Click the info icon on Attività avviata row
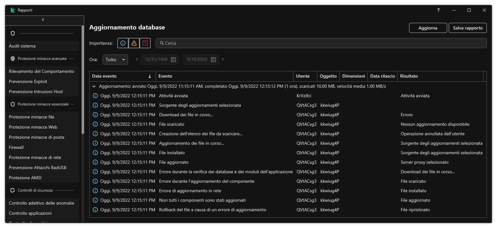 pos(95,96)
